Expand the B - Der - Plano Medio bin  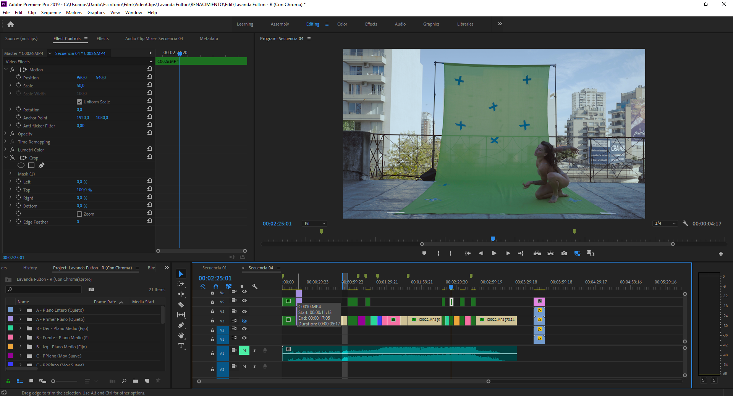pyautogui.click(x=20, y=328)
